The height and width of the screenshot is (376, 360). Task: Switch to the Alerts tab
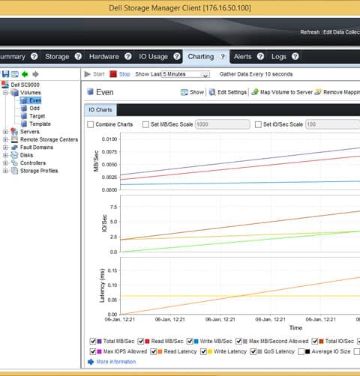[242, 57]
